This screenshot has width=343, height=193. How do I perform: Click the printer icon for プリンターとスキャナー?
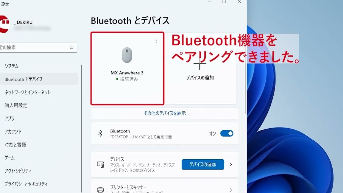coord(100,190)
